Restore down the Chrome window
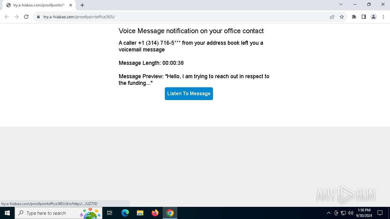This screenshot has width=390, height=219. (369, 4)
